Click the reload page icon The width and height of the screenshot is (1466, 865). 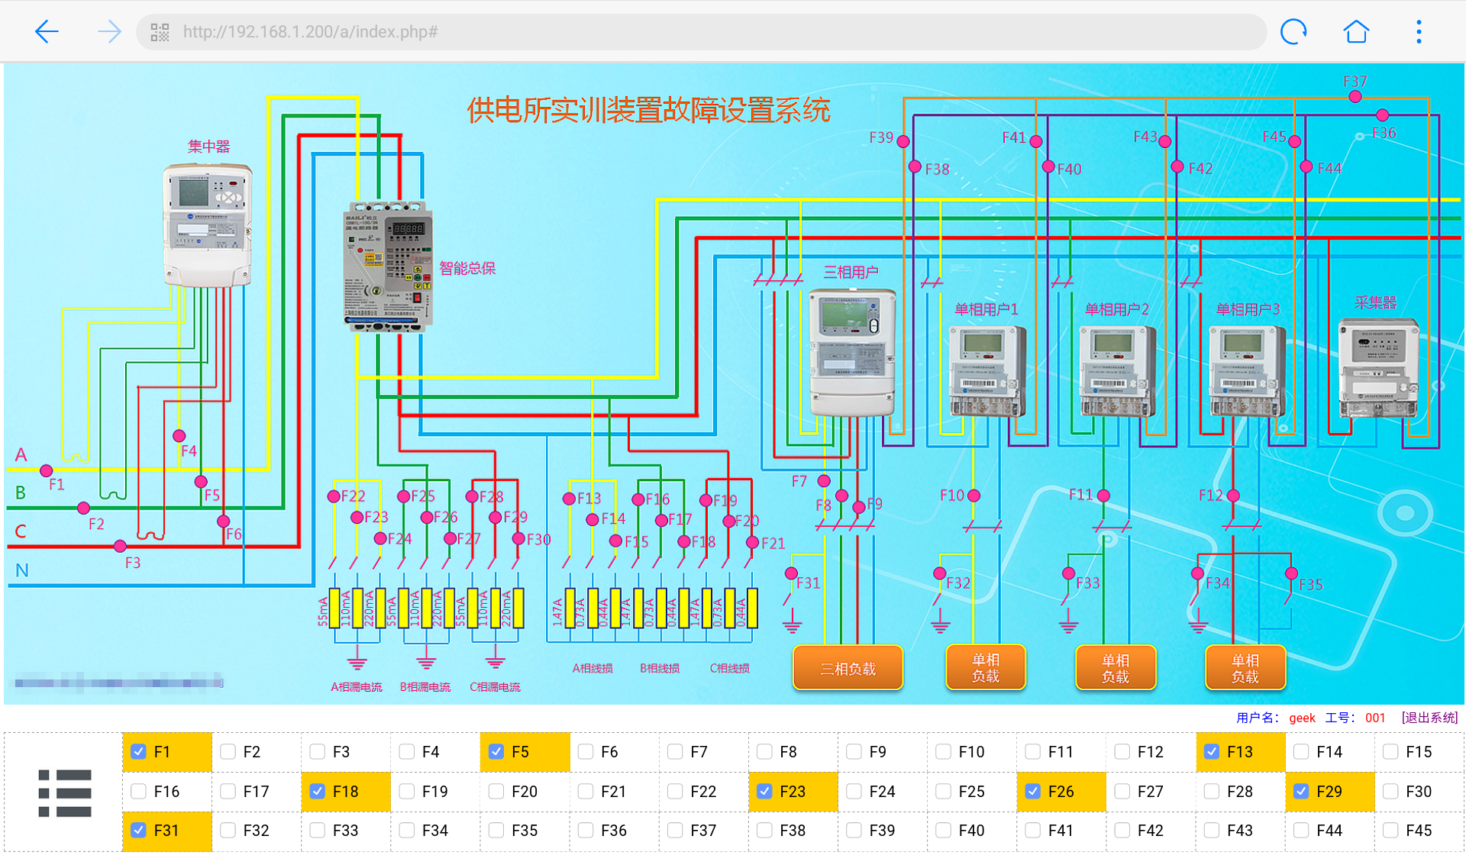click(x=1293, y=31)
